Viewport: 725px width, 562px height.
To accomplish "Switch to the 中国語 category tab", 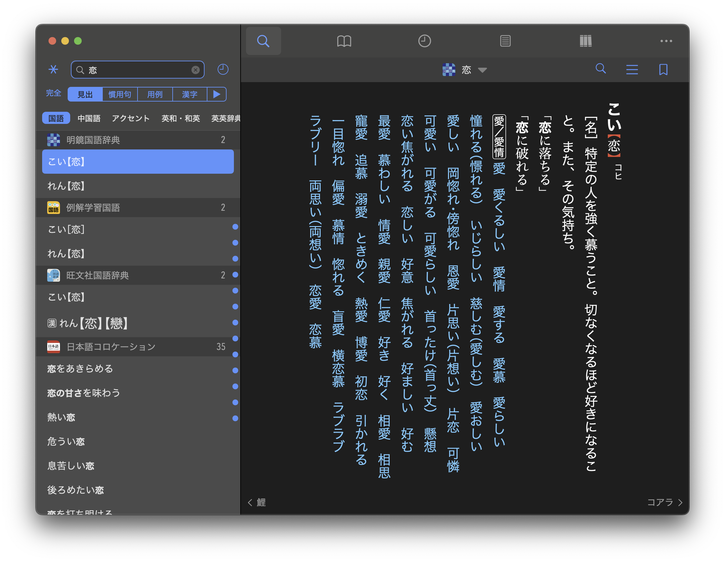I will (x=89, y=118).
